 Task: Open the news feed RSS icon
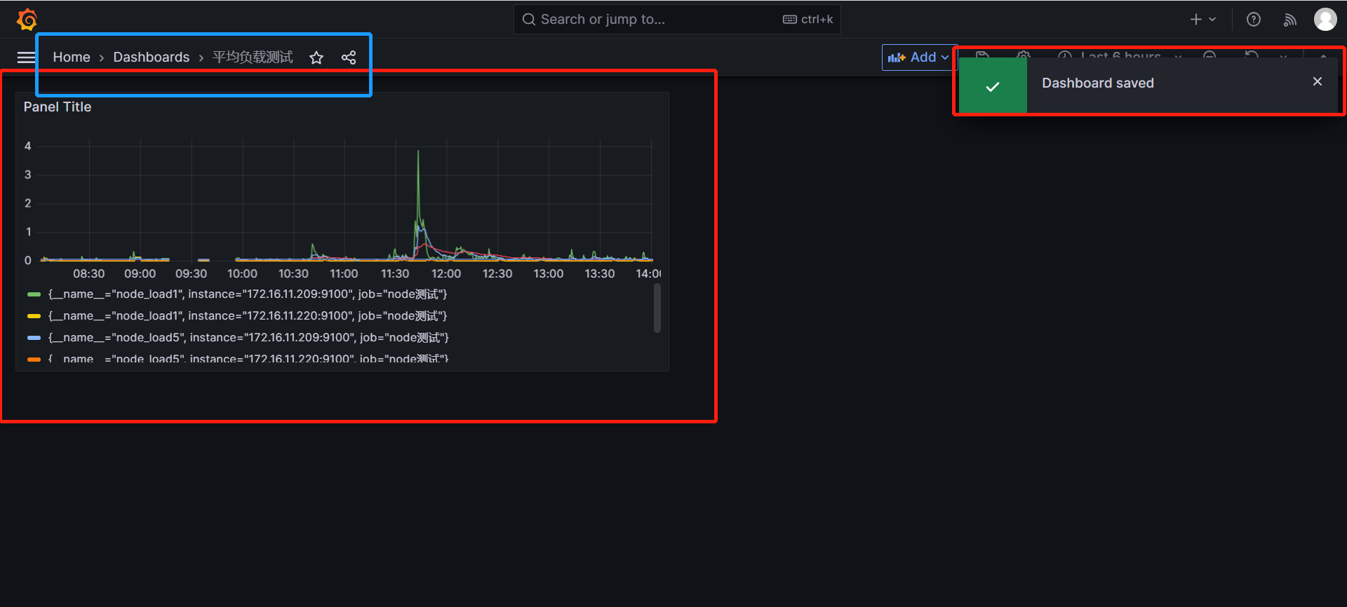(1289, 20)
